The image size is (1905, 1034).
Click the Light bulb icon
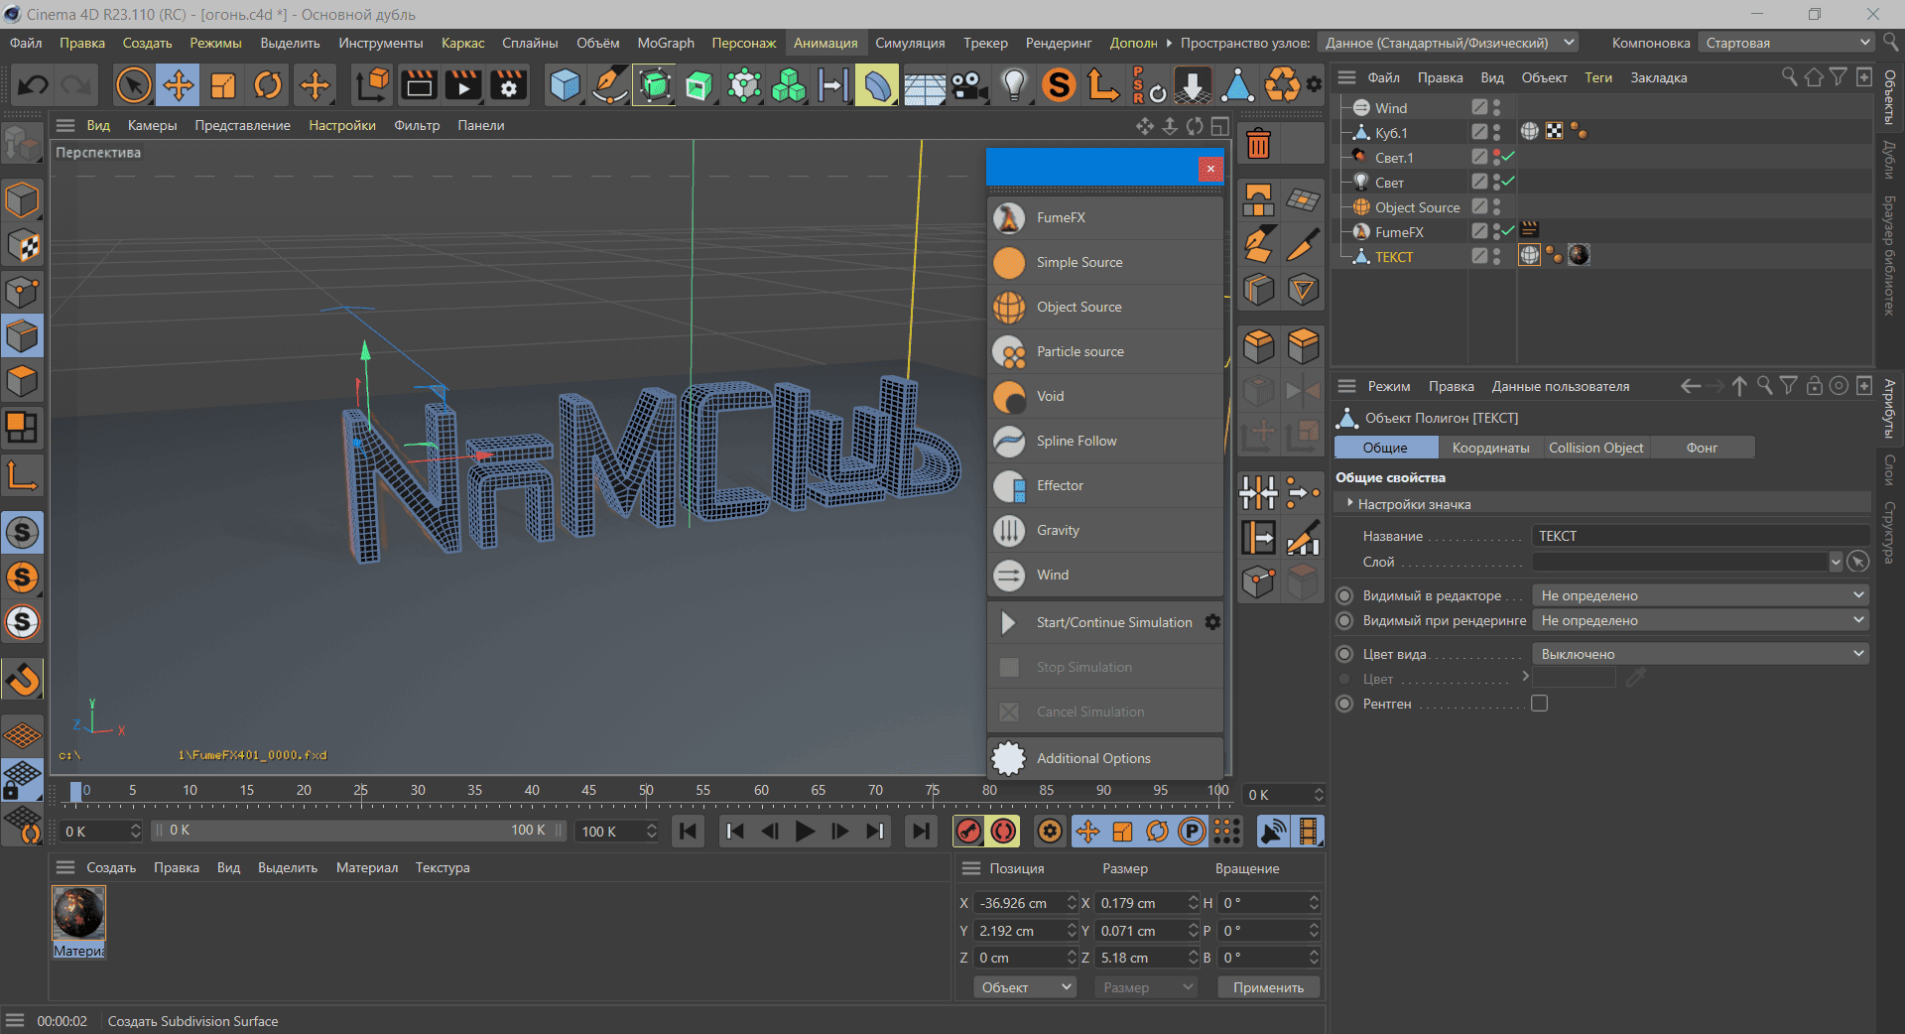coord(1014,85)
